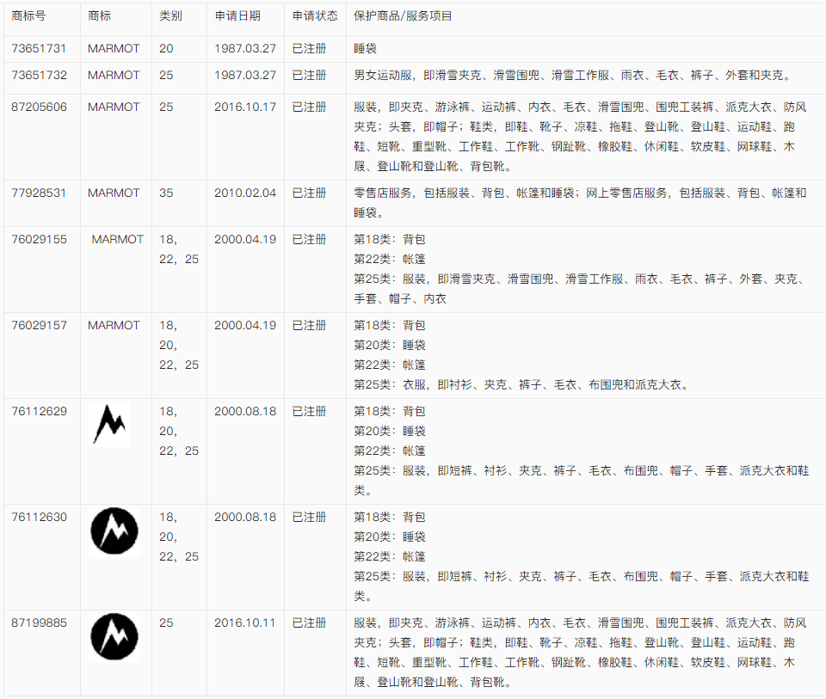Click 第20类：睡袋 in row 76029157
Viewport: 826px width, 699px height.
[x=389, y=346]
